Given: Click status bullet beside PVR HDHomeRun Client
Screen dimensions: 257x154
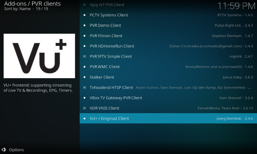Looking at the screenshot, I should (85, 46).
